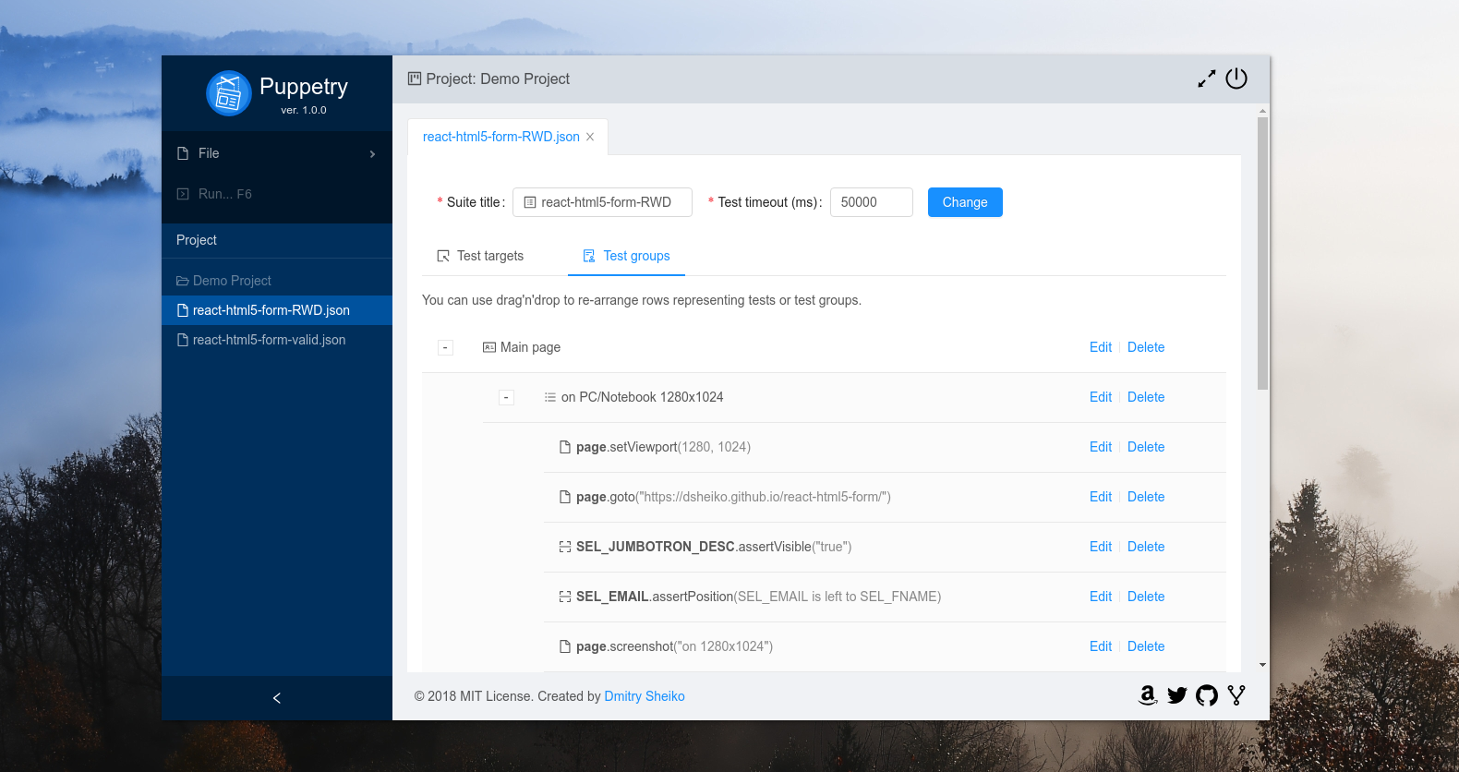The width and height of the screenshot is (1459, 772).
Task: Open the Twitter icon link in footer
Action: click(x=1177, y=695)
